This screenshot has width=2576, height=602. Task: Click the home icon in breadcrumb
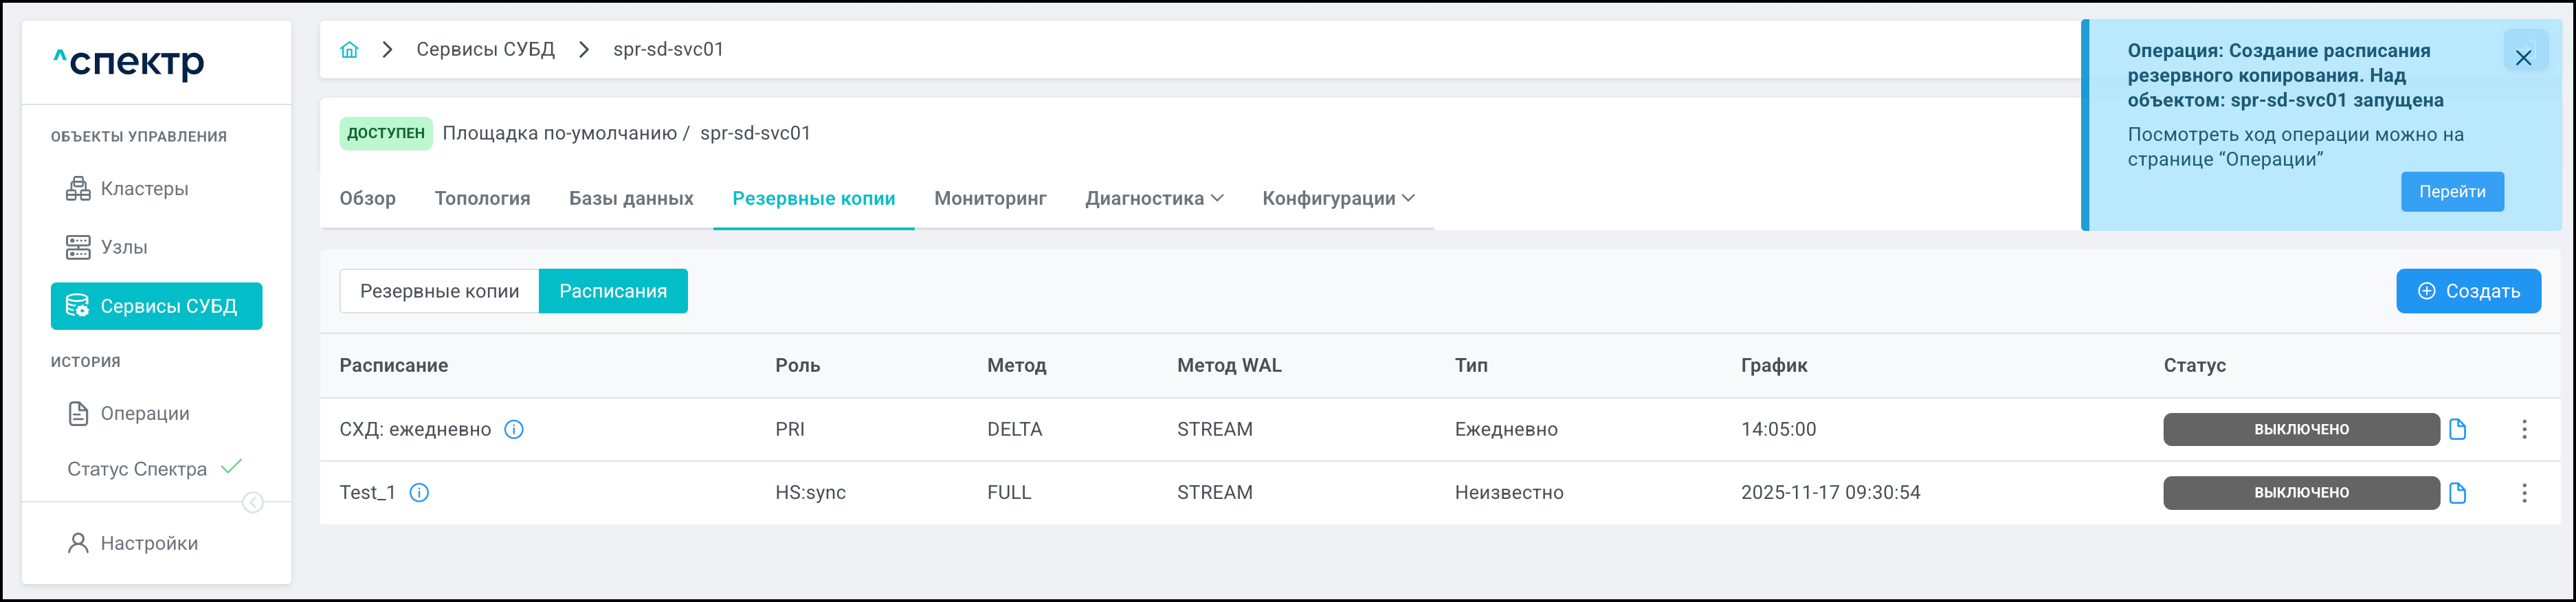[x=349, y=50]
